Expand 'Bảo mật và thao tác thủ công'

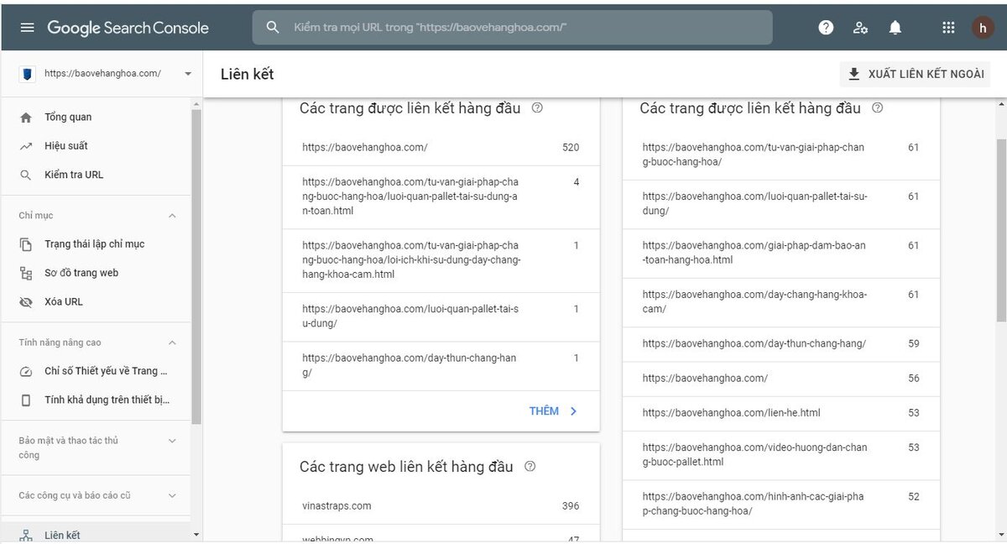click(x=172, y=441)
